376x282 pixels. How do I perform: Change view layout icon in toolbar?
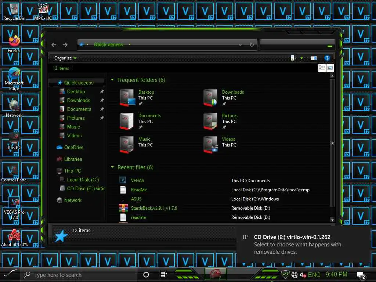293,58
